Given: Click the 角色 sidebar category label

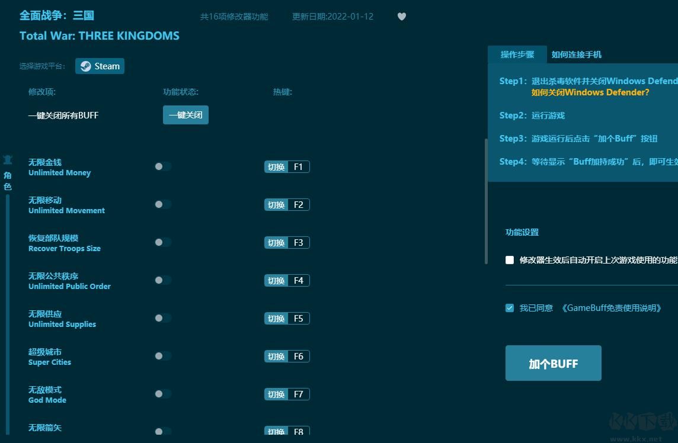Looking at the screenshot, I should click(x=7, y=181).
